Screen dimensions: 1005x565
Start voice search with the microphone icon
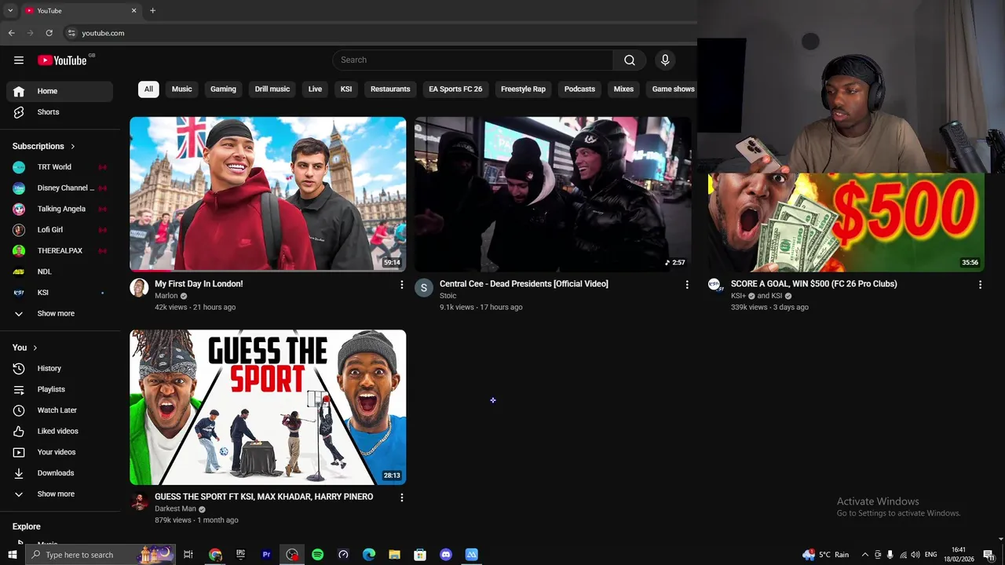click(x=665, y=60)
